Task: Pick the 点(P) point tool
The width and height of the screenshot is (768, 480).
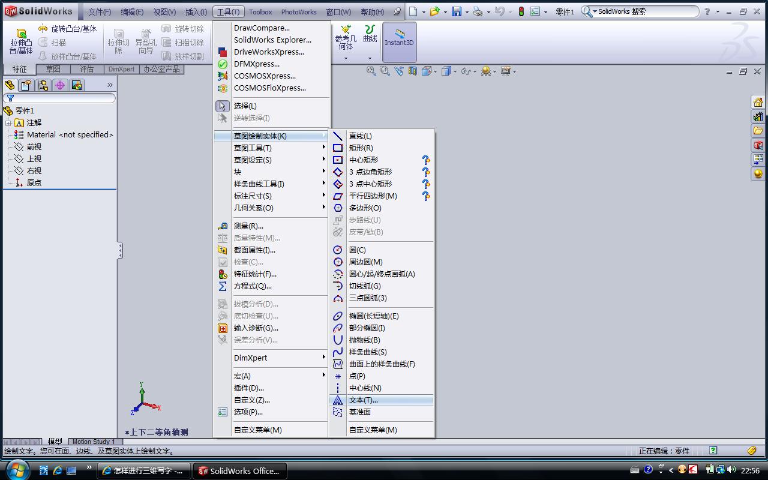Action: click(382, 376)
